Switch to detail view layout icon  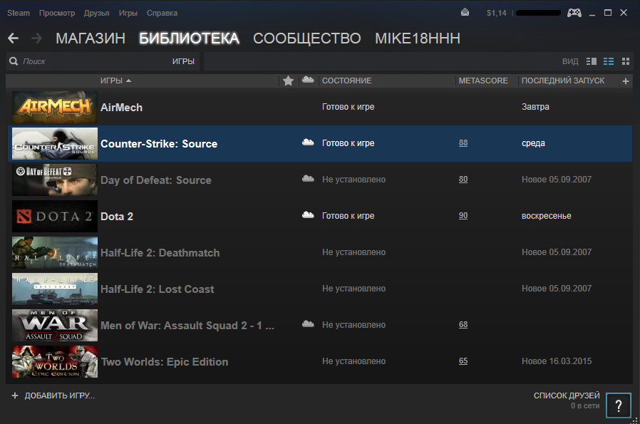click(592, 61)
